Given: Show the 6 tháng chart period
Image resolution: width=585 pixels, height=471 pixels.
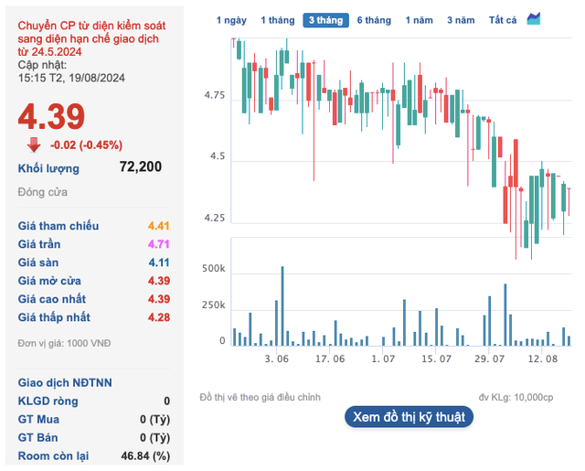Looking at the screenshot, I should tap(374, 20).
